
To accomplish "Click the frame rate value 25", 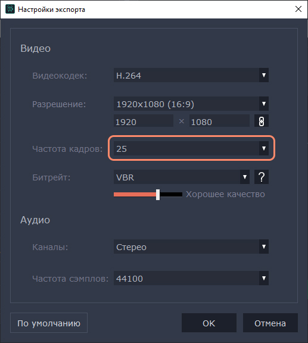I will click(x=122, y=149).
